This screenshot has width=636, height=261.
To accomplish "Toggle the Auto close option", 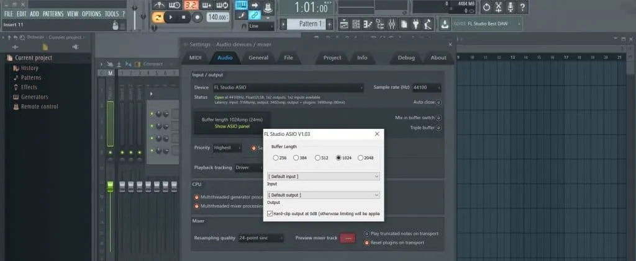I will [x=438, y=102].
